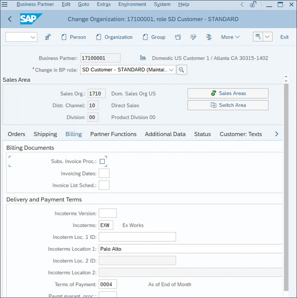Click the vertical scrollbar
The width and height of the screenshot is (297, 298).
click(286, 187)
